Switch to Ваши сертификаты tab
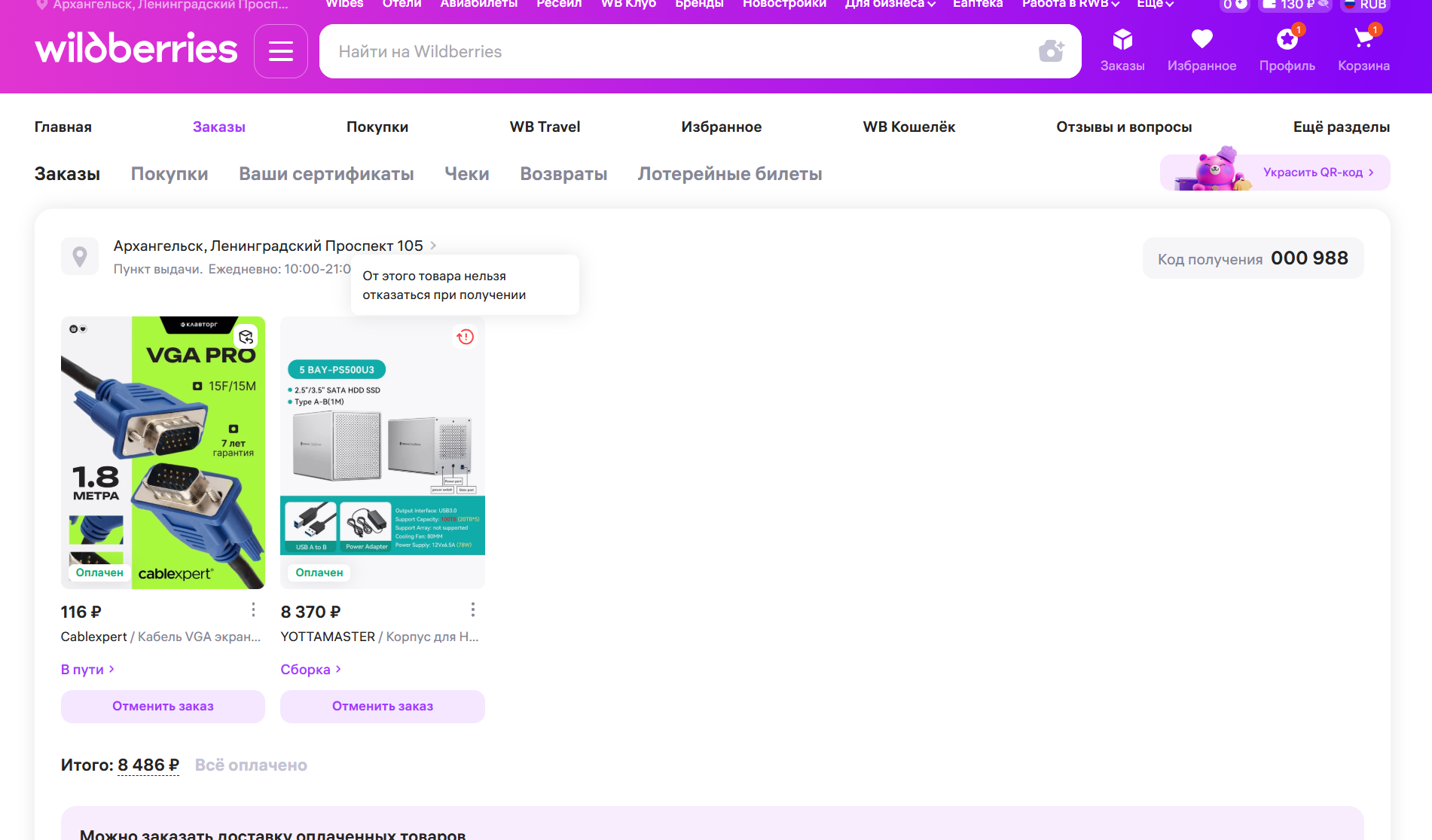This screenshot has height=840, width=1432. [x=326, y=174]
